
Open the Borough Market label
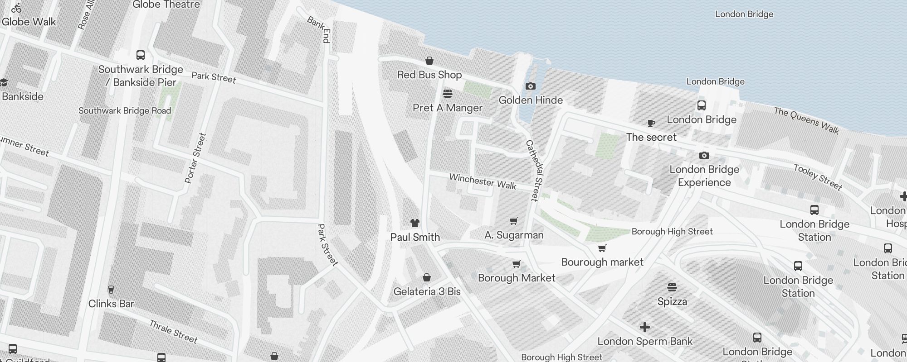coord(517,278)
